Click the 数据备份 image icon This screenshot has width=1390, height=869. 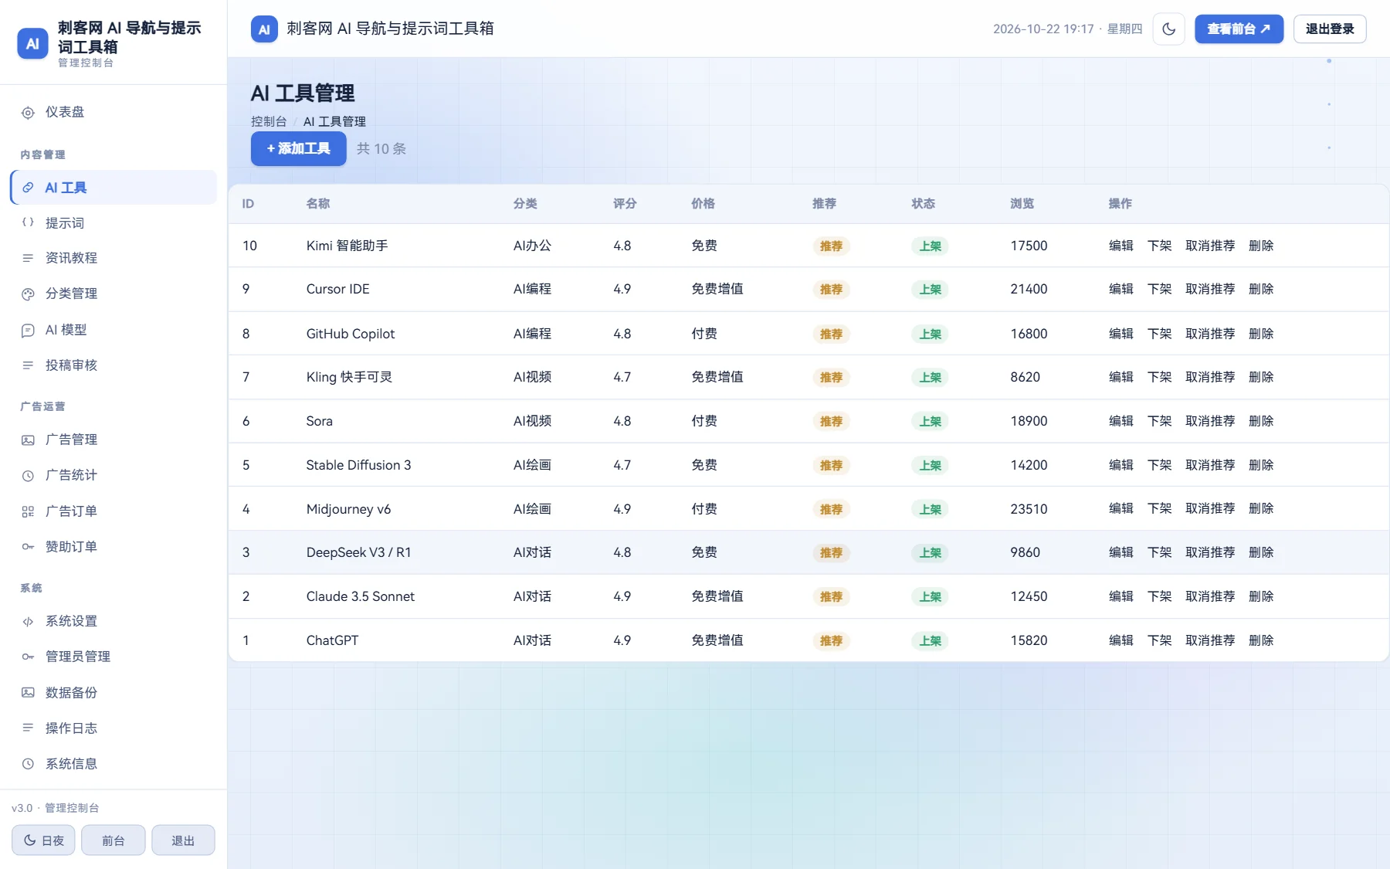tap(28, 693)
